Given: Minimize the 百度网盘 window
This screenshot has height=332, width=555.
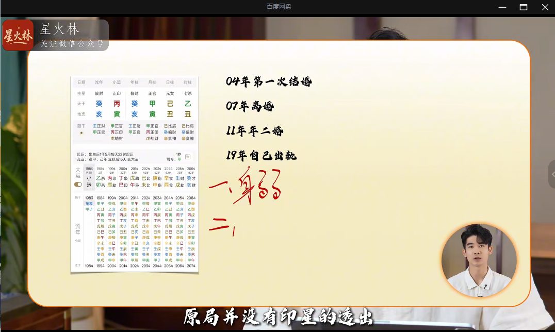Looking at the screenshot, I should 502,7.
